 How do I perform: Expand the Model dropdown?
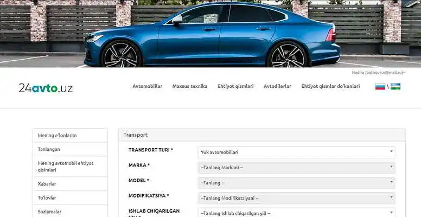(296, 183)
